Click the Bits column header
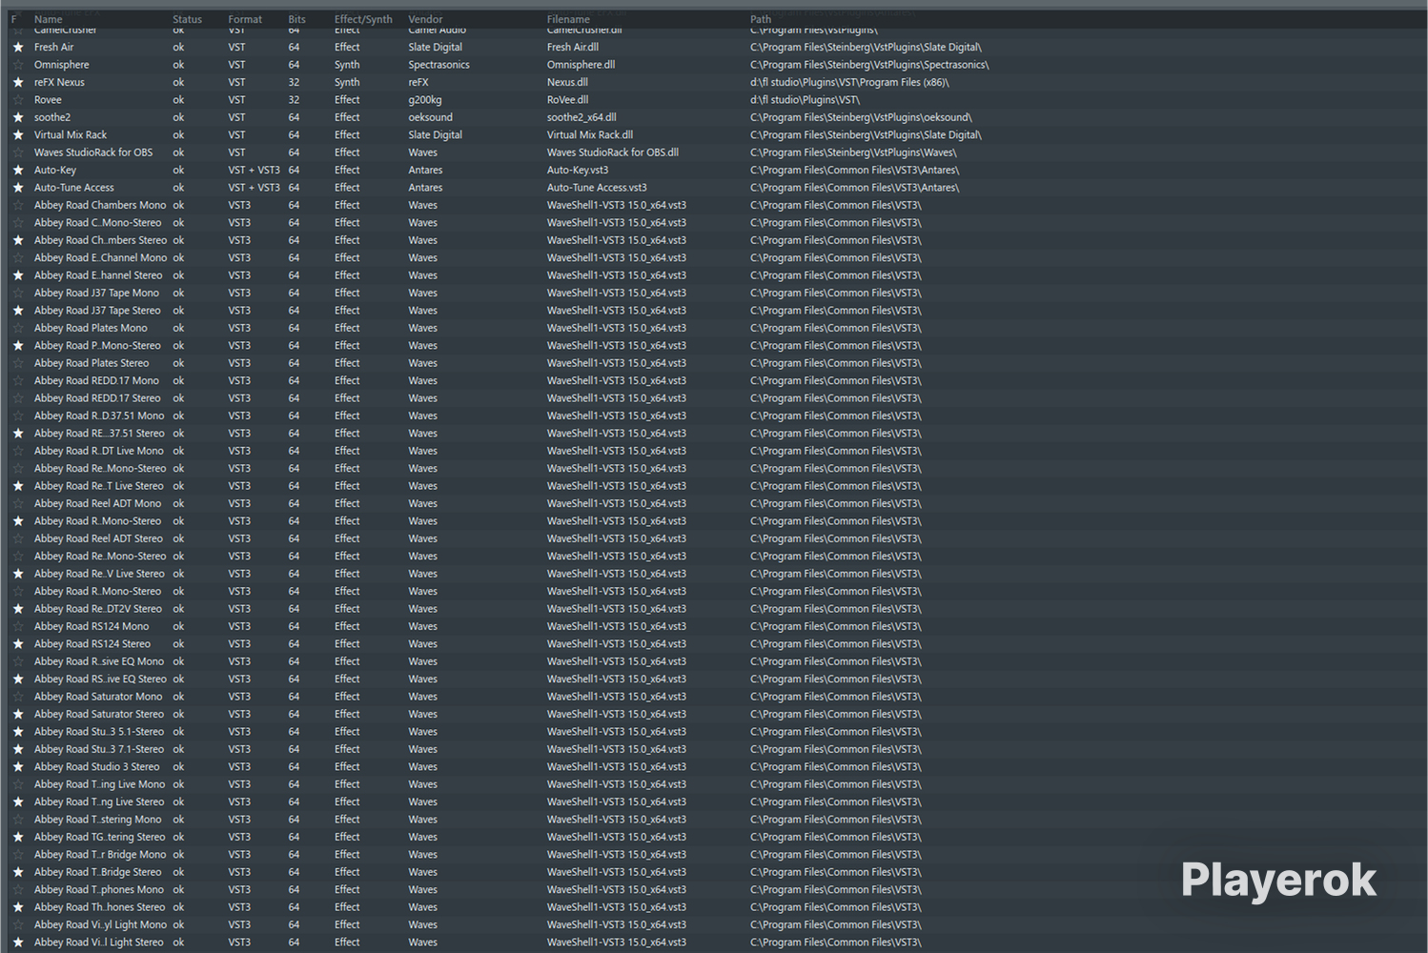The height and width of the screenshot is (953, 1428). (297, 19)
